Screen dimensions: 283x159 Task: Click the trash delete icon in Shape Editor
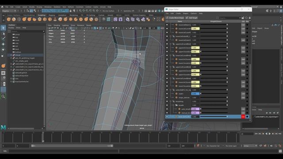249,18
